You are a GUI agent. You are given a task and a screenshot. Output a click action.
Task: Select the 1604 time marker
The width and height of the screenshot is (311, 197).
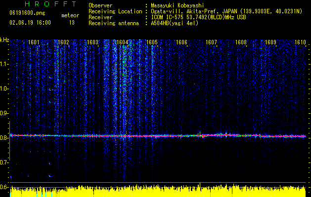(x=122, y=43)
